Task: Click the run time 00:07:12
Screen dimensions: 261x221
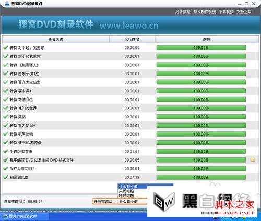Action: [132, 177]
